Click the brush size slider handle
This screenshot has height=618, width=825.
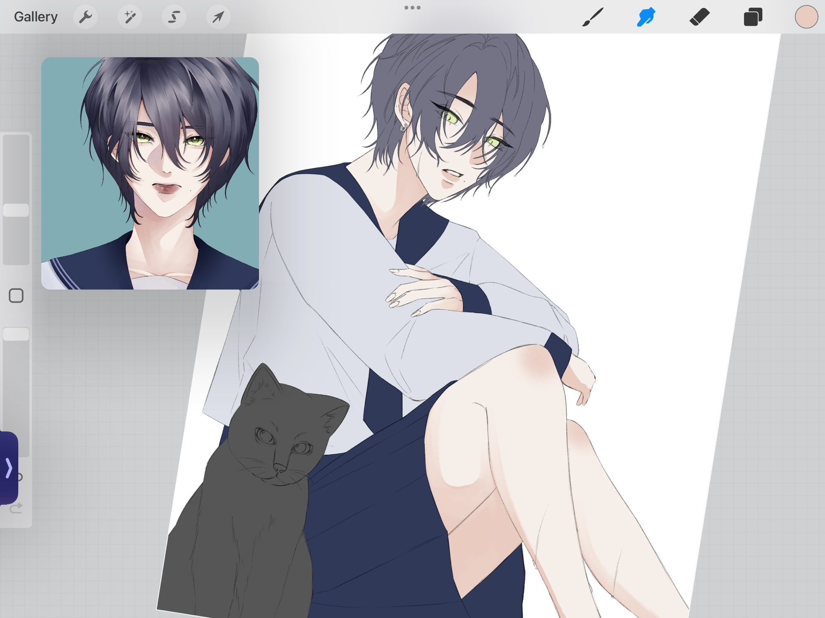[x=16, y=210]
